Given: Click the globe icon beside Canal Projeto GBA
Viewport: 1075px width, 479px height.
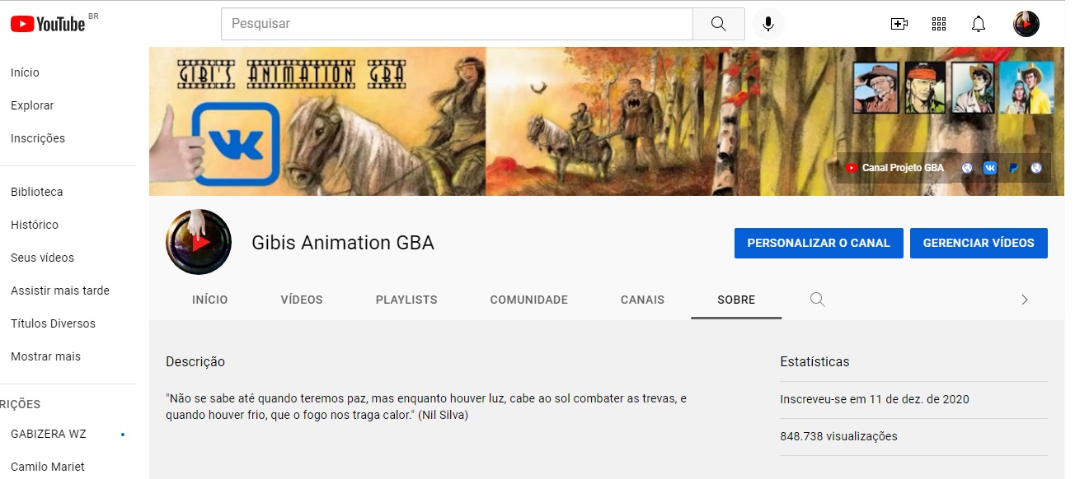Looking at the screenshot, I should 967,168.
